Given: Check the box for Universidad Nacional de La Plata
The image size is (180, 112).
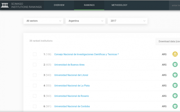Looking at the screenshot, I should 35,86.
